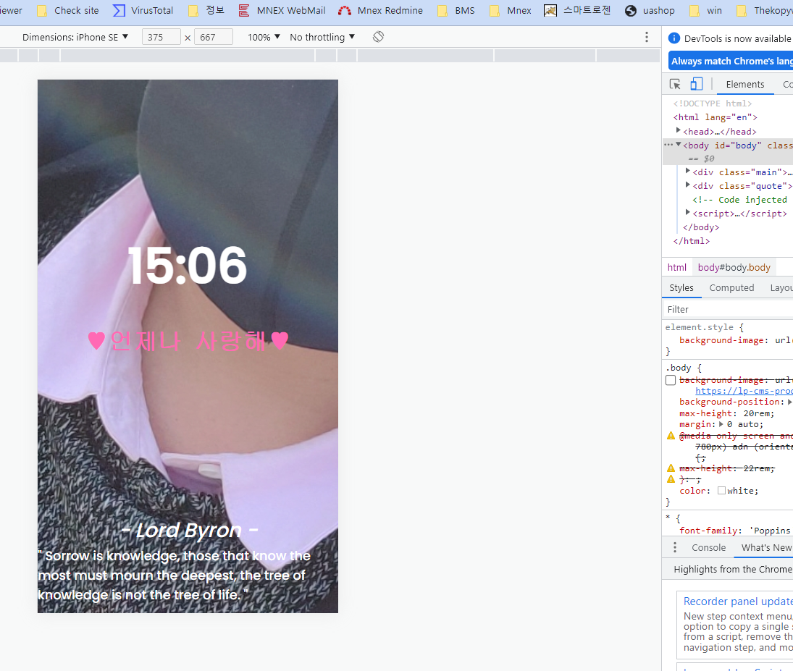Click the Lord Byron author name
793x671 pixels.
point(189,531)
